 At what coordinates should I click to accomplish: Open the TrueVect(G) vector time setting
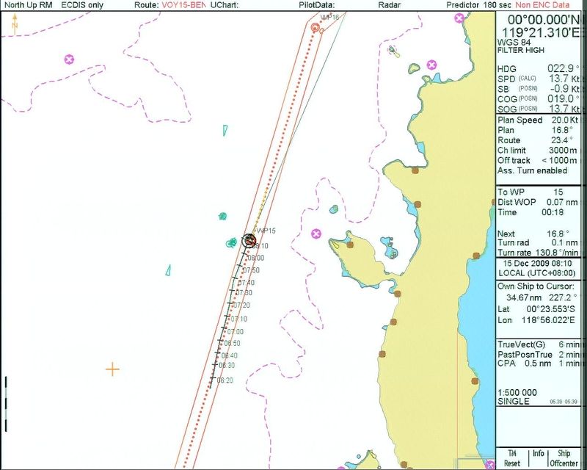(539, 344)
